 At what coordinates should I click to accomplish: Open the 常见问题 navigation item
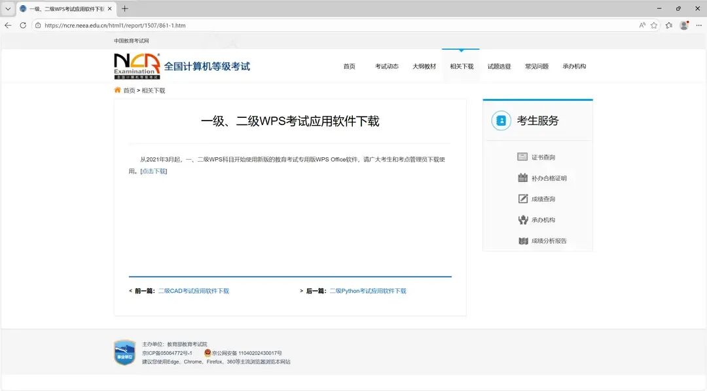tap(537, 66)
